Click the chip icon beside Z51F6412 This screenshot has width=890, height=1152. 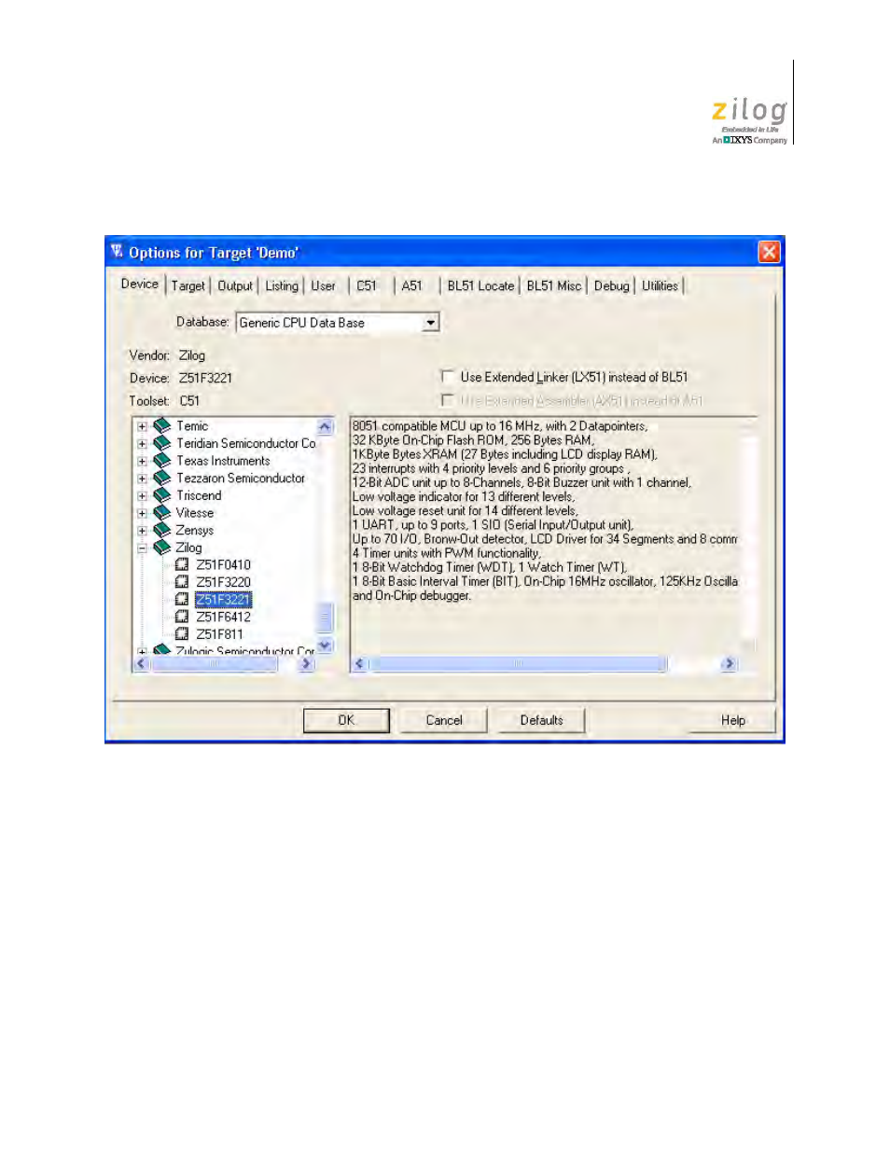click(182, 616)
